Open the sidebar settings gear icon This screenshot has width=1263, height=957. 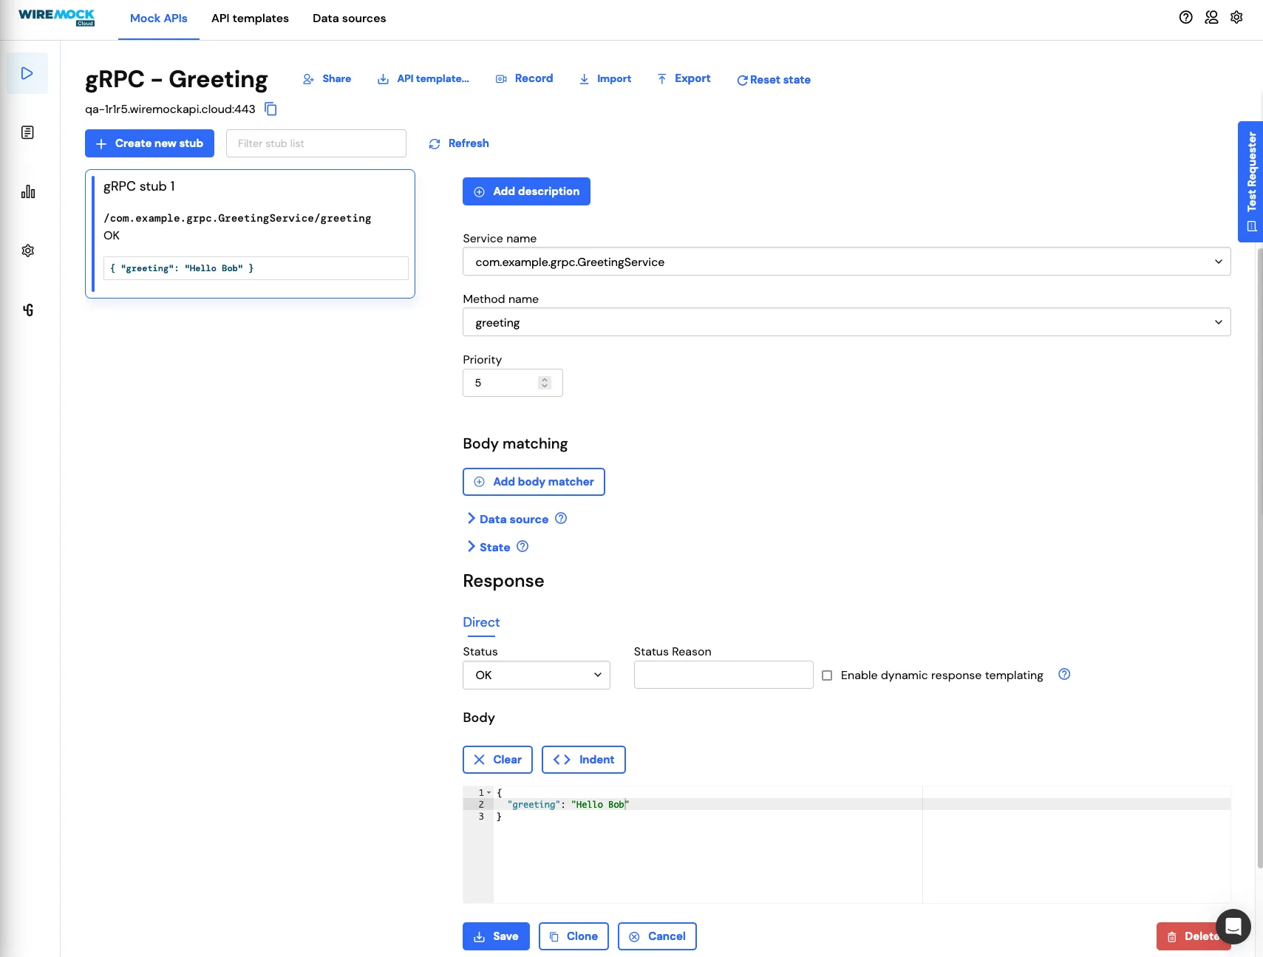click(x=27, y=251)
